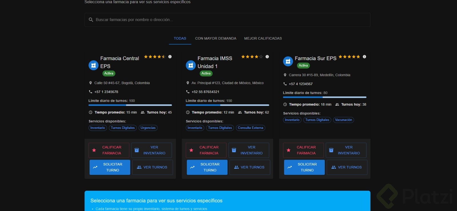Open the MEJOR CALIFICADAS tab
The image size is (457, 211).
[x=263, y=38]
